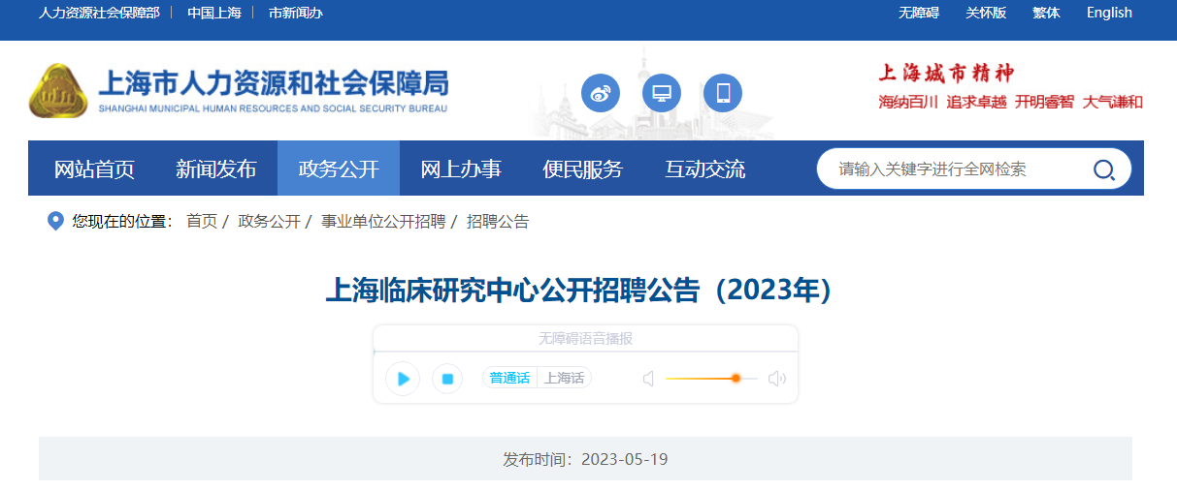The image size is (1177, 491).
Task: Lower volume with the small speaker icon
Action: tap(649, 379)
